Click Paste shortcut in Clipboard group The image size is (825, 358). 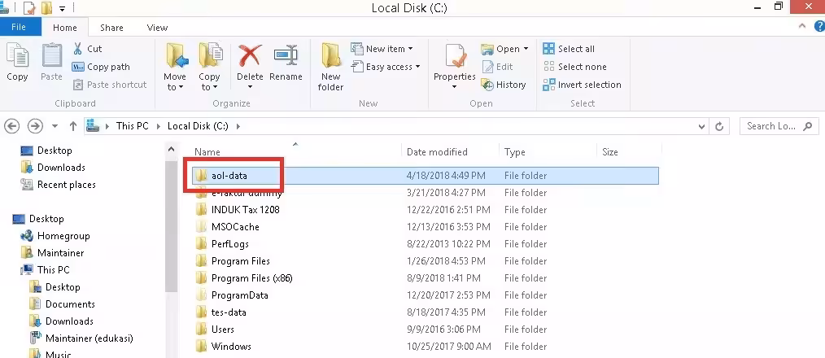(110, 85)
